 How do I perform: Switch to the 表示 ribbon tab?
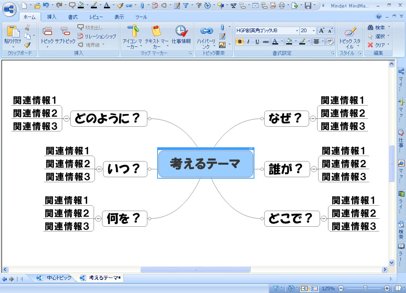(x=119, y=17)
